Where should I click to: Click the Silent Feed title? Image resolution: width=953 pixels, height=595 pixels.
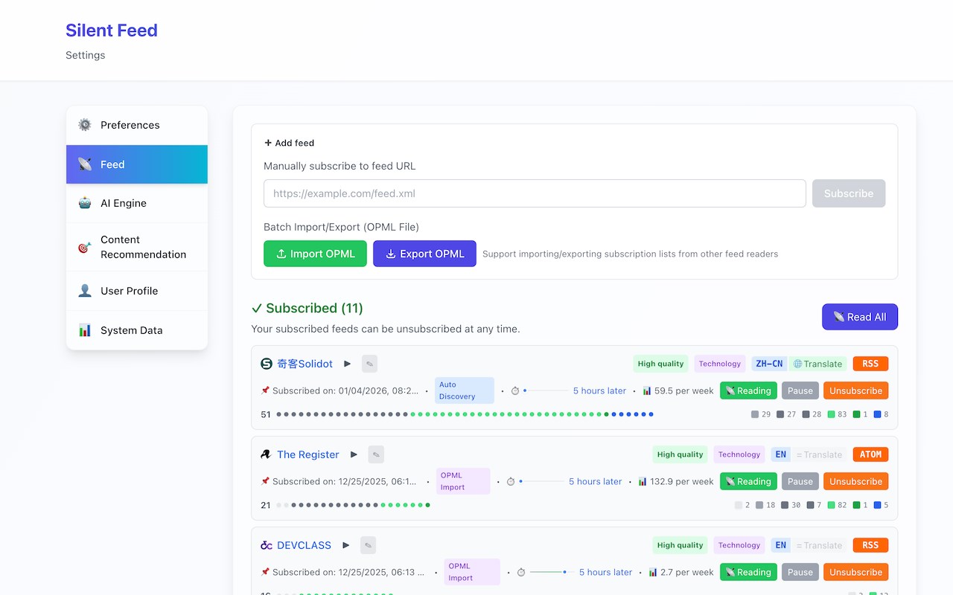(x=112, y=30)
